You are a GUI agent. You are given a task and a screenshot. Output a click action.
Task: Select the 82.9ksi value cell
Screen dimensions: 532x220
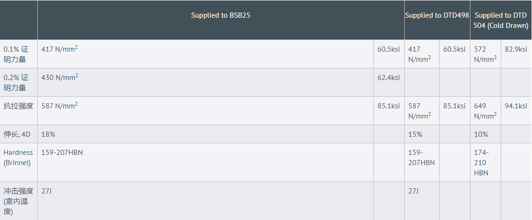[x=516, y=49]
